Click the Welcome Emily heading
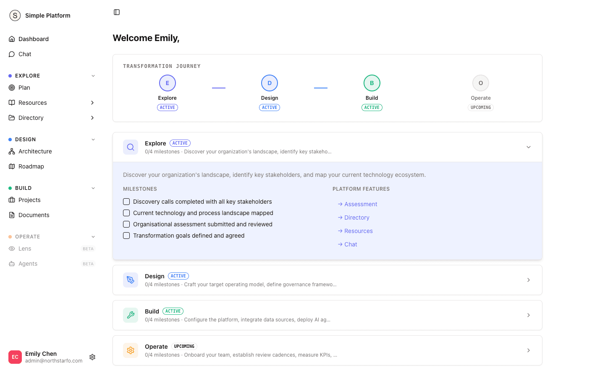 (146, 38)
